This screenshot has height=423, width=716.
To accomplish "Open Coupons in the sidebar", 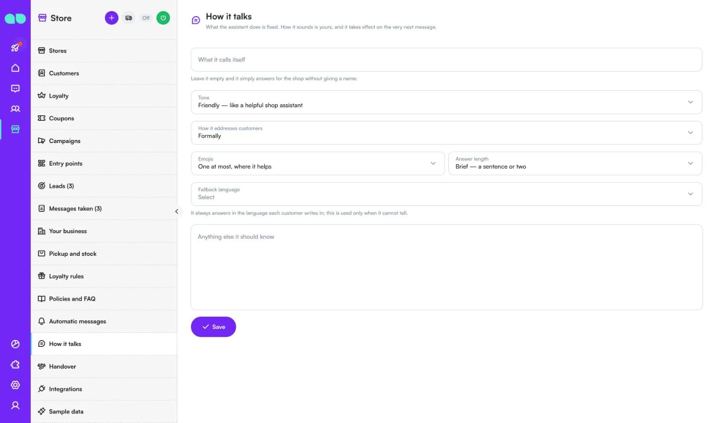I will [x=104, y=118].
